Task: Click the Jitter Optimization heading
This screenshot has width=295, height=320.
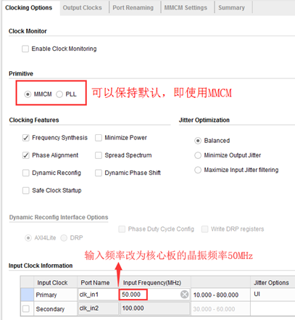Action: coord(204,120)
